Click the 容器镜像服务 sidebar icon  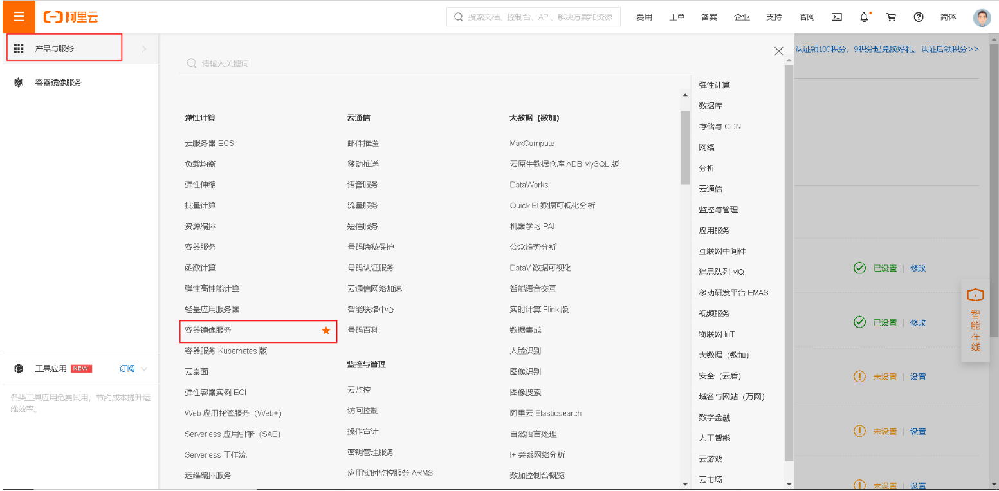tap(19, 82)
